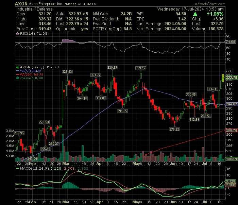Screen dimensions: 238x205
Task: Click the 268.78 MA(200) axis tag
Action: tap(231, 130)
